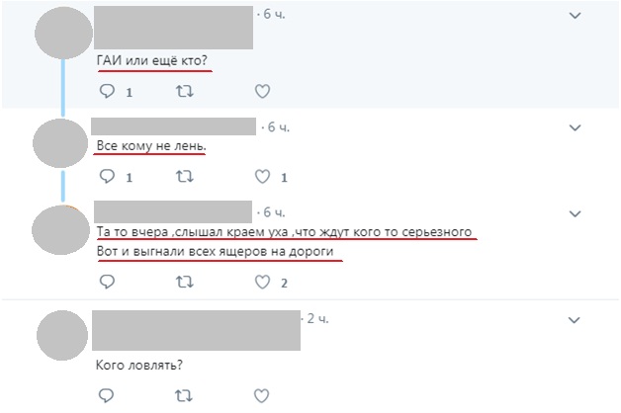The width and height of the screenshot is (621, 413).
Task: Reply to the 'ГАИ или ещё кто?' tweet
Action: pos(107,91)
